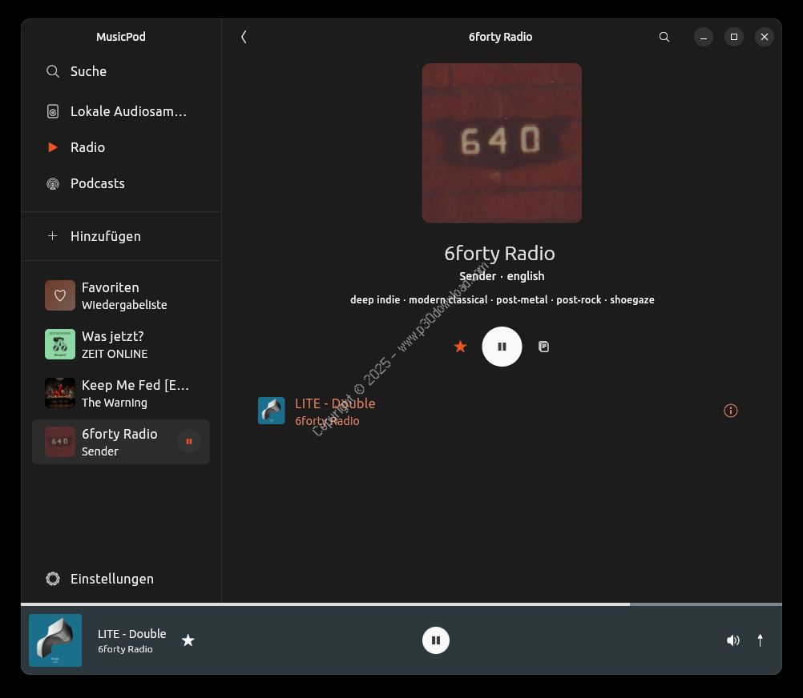The width and height of the screenshot is (803, 698).
Task: Click playback progress bar above player
Action: click(x=401, y=604)
